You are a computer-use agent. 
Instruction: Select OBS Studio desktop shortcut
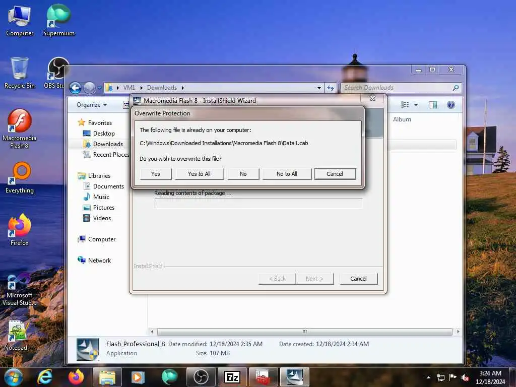pos(55,73)
